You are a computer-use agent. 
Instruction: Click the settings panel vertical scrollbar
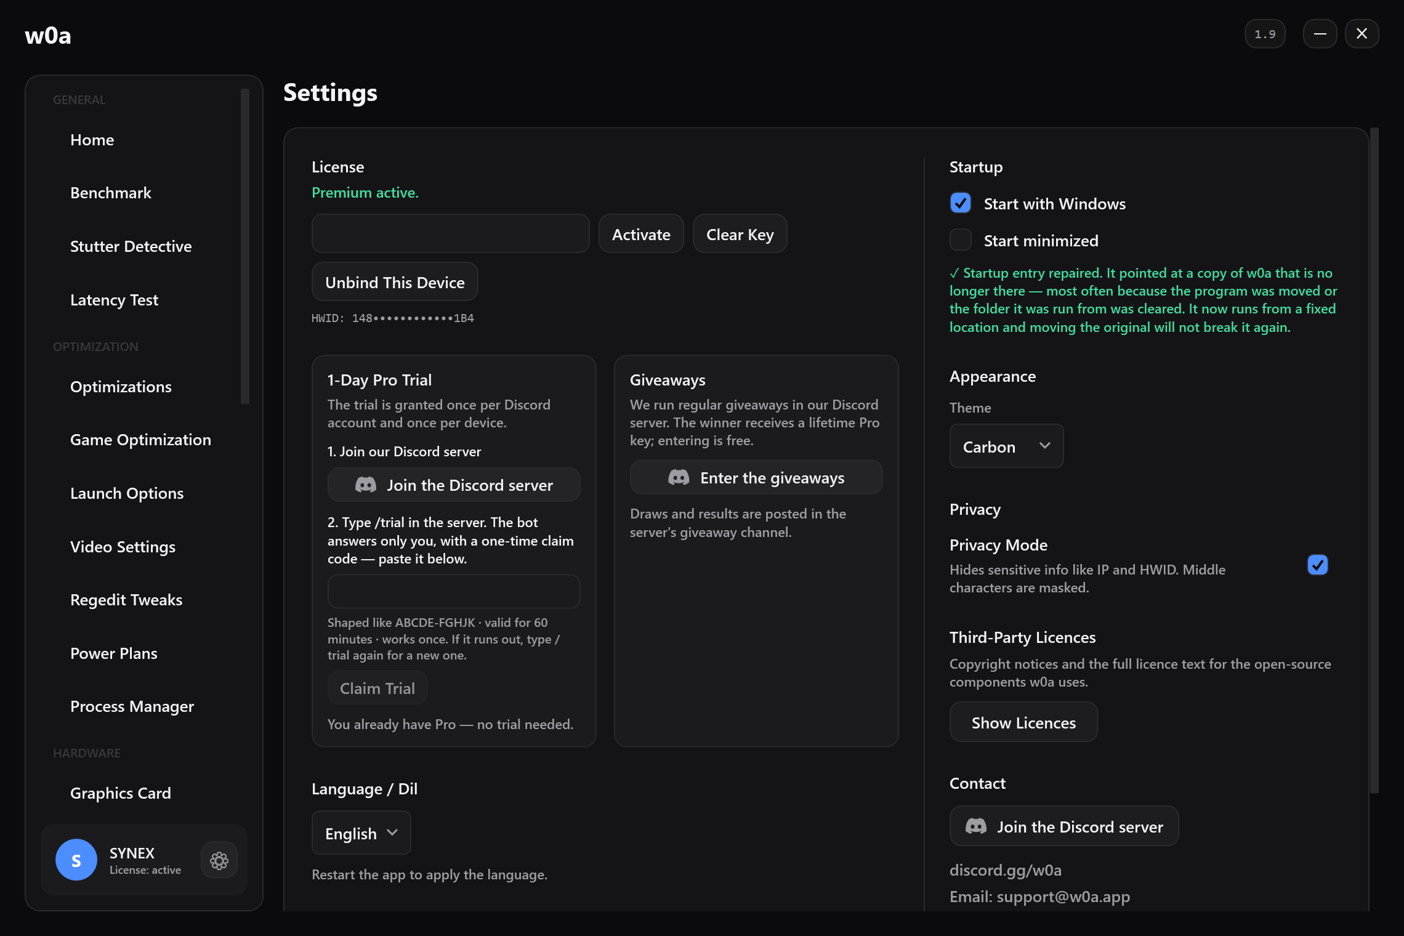1374,460
